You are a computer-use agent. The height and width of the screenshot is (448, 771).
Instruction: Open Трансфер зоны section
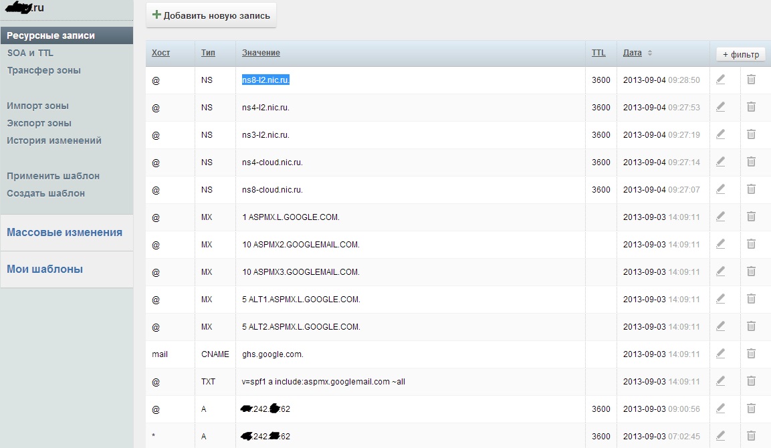[43, 70]
